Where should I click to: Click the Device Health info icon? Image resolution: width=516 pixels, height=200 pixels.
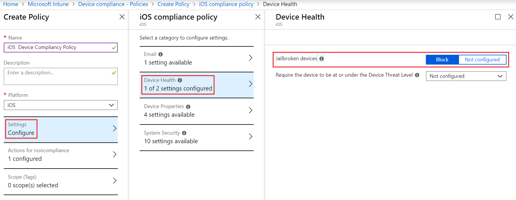(180, 80)
